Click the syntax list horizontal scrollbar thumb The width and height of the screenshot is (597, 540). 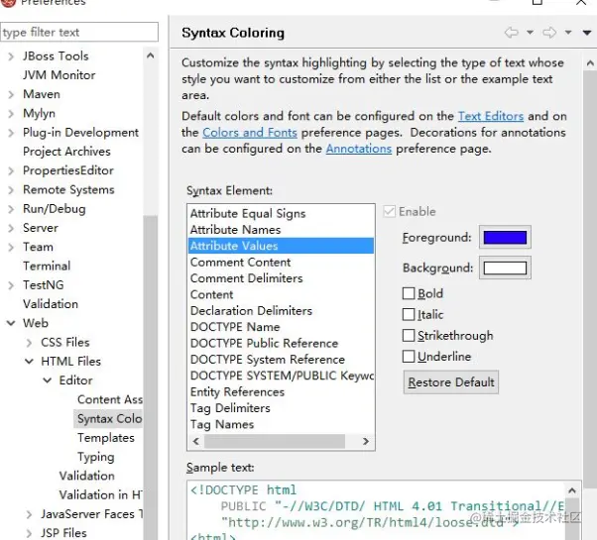[x=275, y=442]
